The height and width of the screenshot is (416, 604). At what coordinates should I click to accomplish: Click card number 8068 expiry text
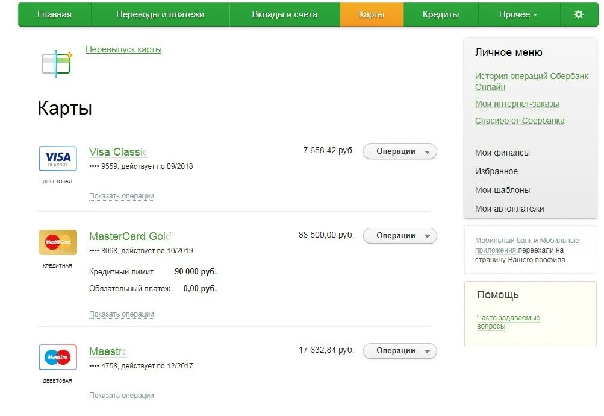(141, 251)
